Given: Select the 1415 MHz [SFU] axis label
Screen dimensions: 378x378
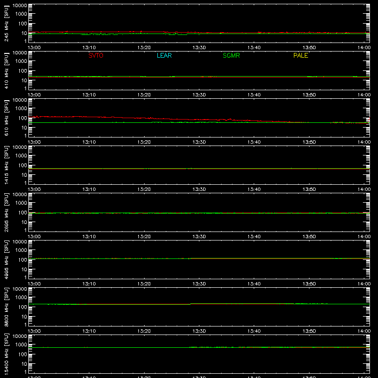Looking at the screenshot, I should pyautogui.click(x=6, y=165).
